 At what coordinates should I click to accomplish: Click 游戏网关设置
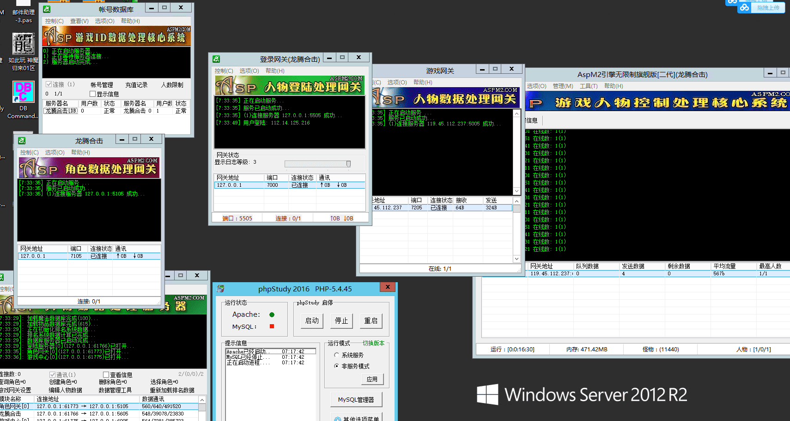[x=15, y=390]
